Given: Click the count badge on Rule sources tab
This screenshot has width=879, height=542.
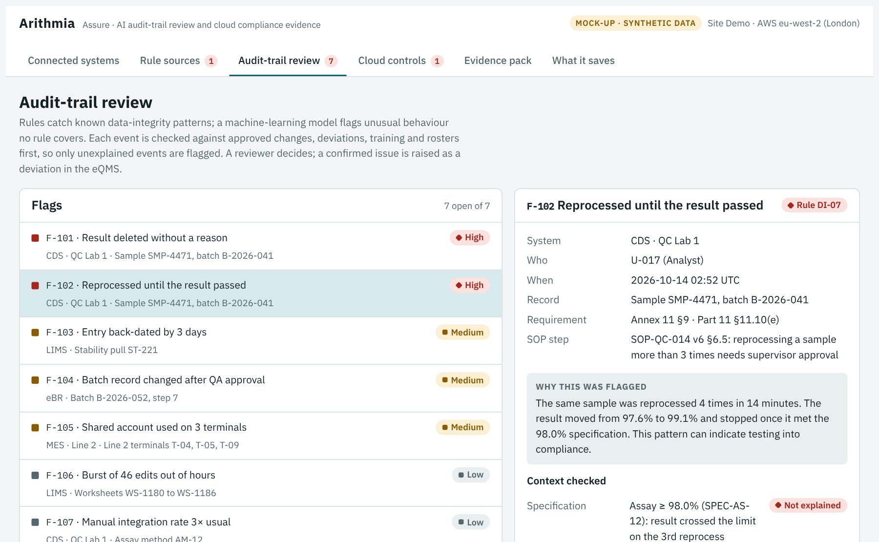Looking at the screenshot, I should click(x=211, y=61).
